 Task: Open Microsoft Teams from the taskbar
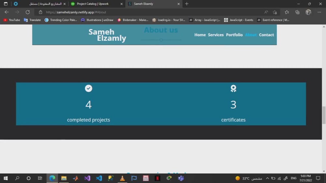coord(181,178)
